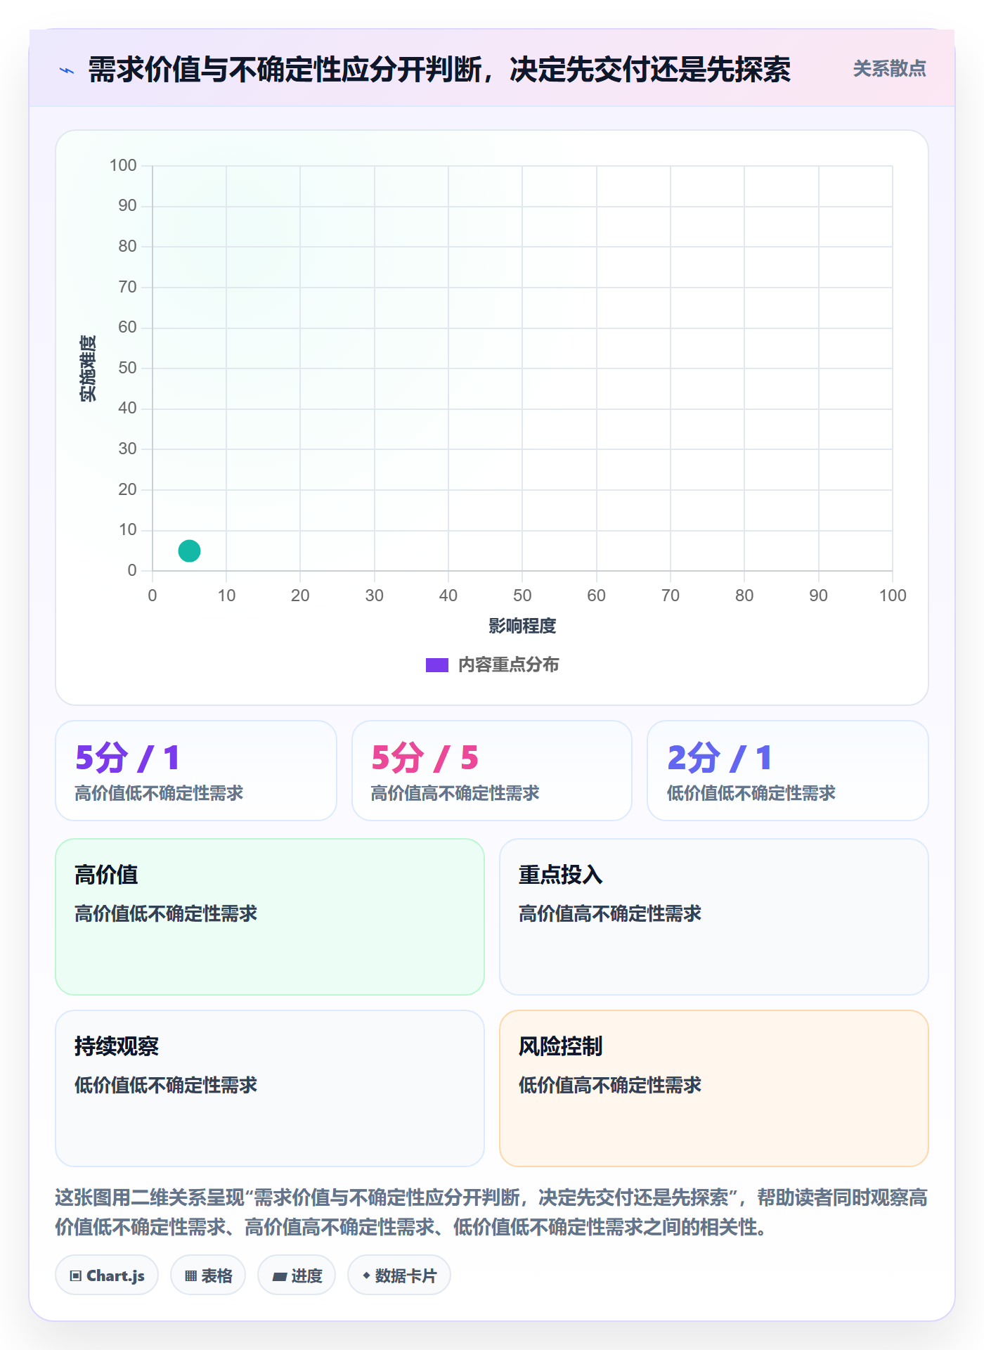Screen dimensions: 984x1350
Task: Click the diamond icon in 数据卡片 tag
Action: coord(366,1275)
